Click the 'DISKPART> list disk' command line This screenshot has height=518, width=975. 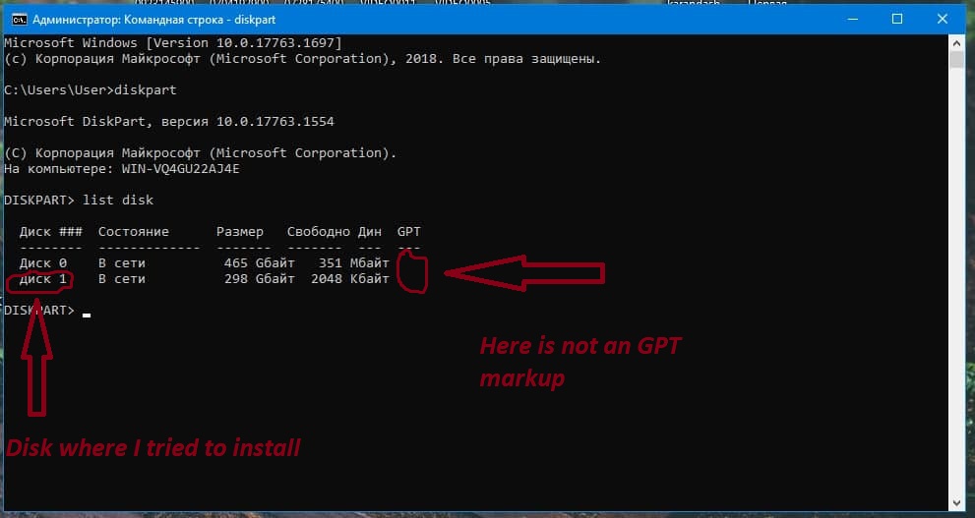point(79,200)
